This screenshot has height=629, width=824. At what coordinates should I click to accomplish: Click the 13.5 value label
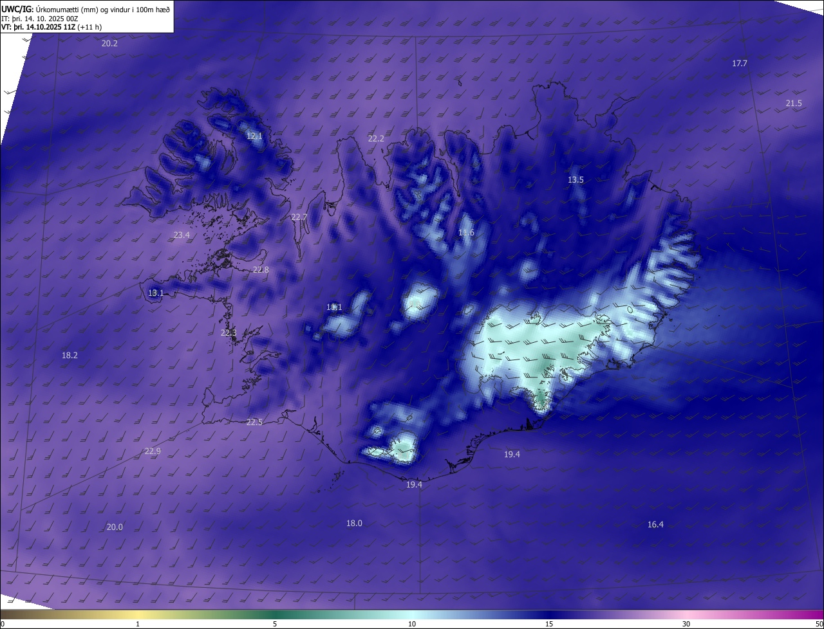[576, 180]
